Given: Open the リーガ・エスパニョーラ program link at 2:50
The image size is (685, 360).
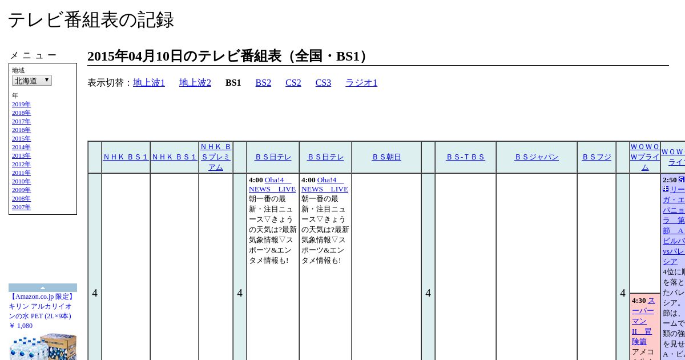Looking at the screenshot, I should tap(674, 225).
